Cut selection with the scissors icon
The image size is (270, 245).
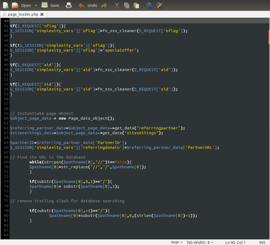click(x=117, y=5)
